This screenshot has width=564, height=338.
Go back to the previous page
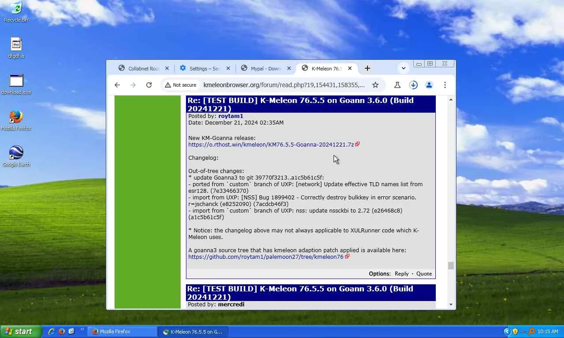point(117,85)
